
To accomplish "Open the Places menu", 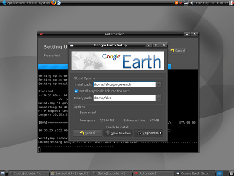I will [x=31, y=3].
